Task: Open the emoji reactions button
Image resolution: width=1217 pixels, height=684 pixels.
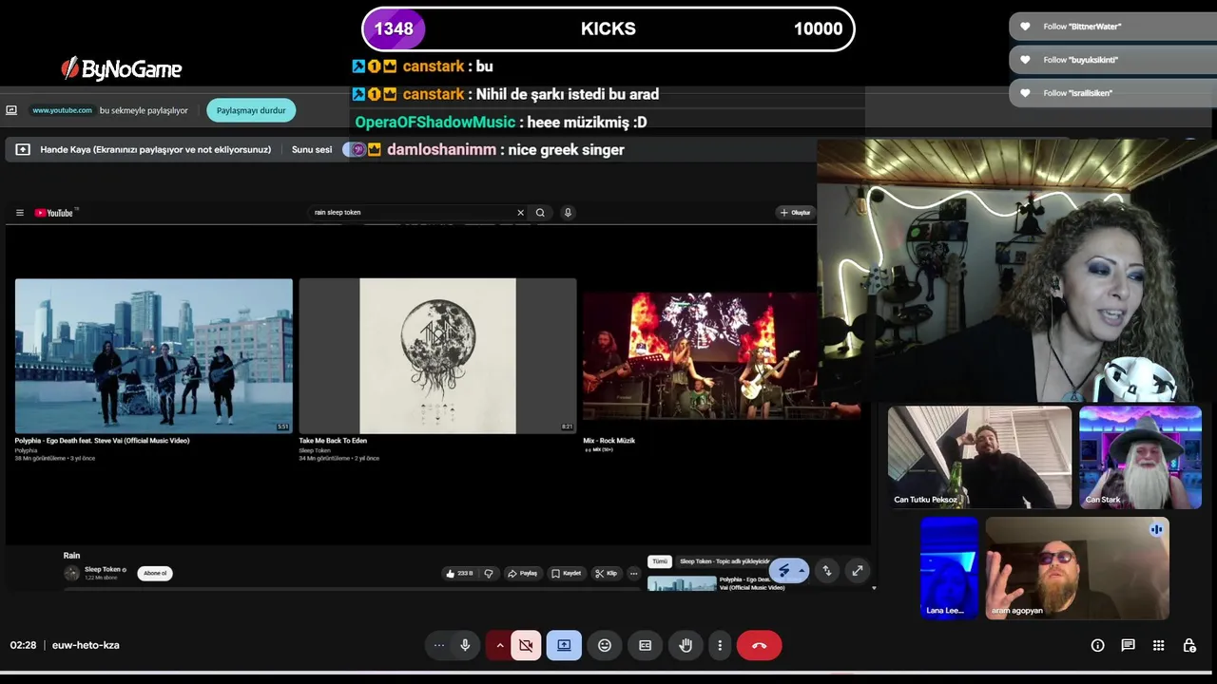Action: 605,645
